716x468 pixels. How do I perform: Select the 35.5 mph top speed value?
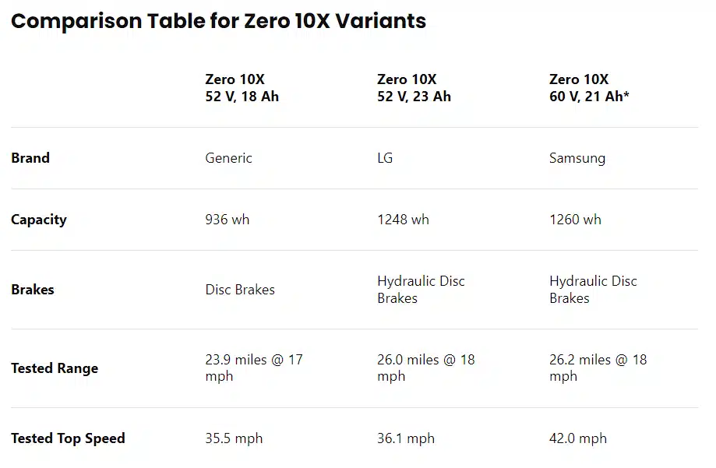tap(234, 438)
